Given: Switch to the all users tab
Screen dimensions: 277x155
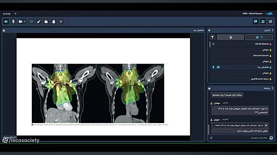Looking at the screenshot, I should point(259,37).
